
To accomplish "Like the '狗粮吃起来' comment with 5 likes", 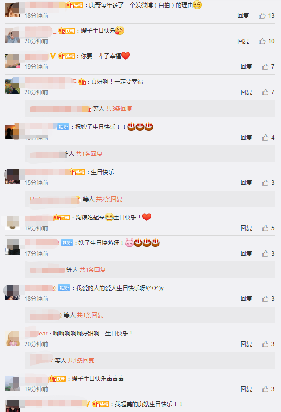I will (x=265, y=228).
